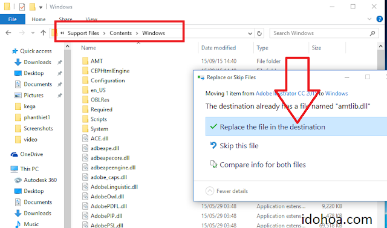This screenshot has width=387, height=228.
Task: Choose Skip this file option
Action: pyautogui.click(x=239, y=146)
